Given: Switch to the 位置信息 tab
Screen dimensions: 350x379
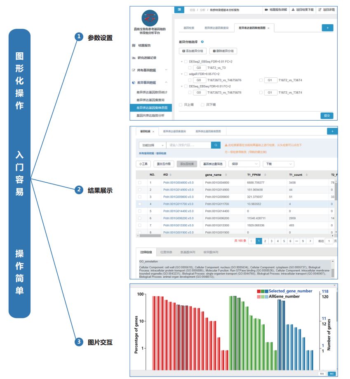Looking at the screenshot, I should click(x=166, y=252).
